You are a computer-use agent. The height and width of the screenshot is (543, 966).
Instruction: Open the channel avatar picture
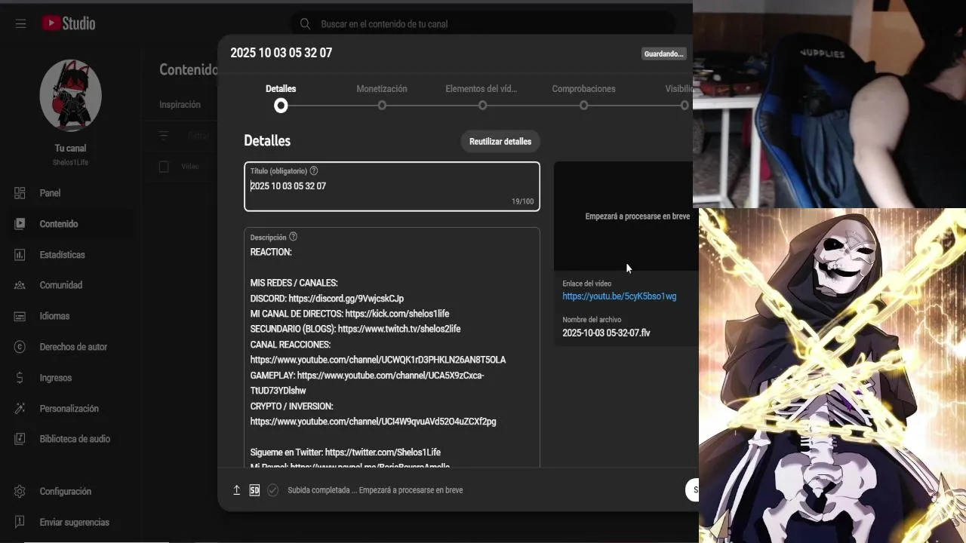coord(70,96)
